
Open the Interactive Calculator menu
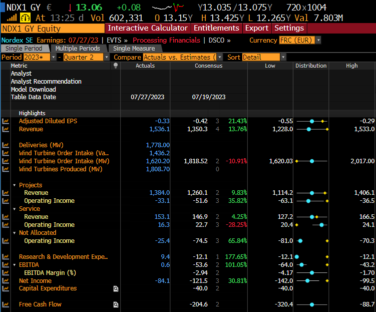click(x=148, y=28)
